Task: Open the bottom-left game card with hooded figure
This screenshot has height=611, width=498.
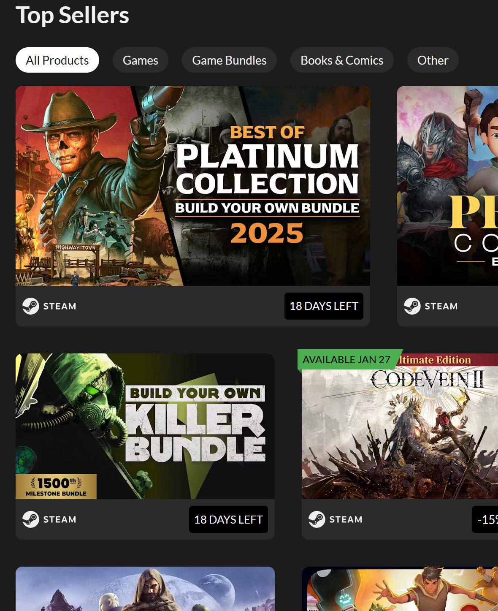Action: click(x=145, y=589)
